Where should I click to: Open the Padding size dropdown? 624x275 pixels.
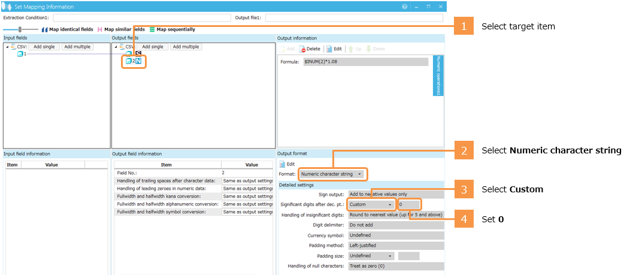click(370, 256)
